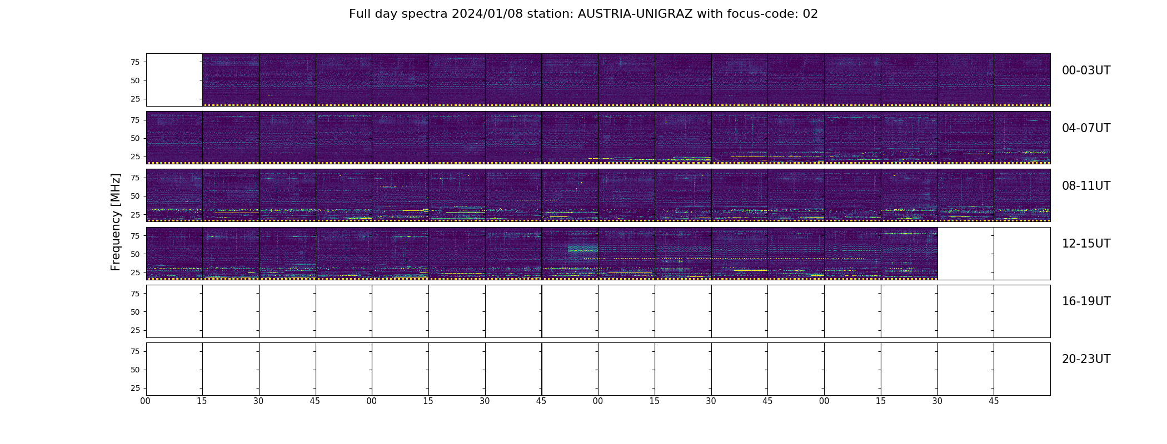Screen dimensions: 1167x444
Task: Select the 75 tick of the 04-07UT row
Action: tap(135, 120)
